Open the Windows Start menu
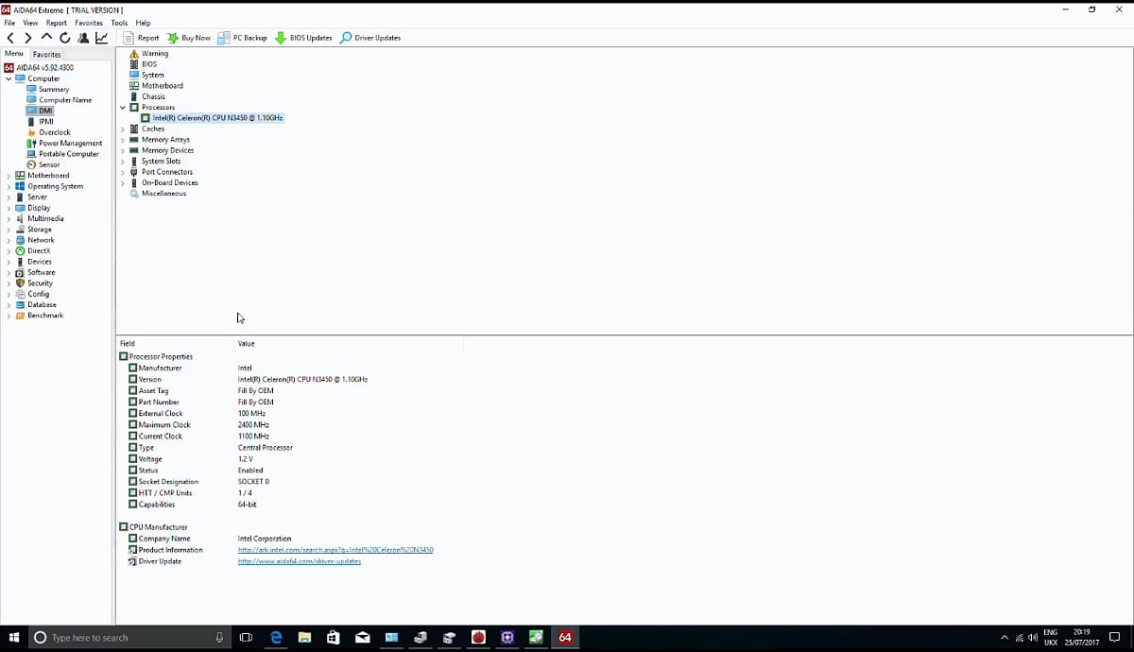 tap(14, 638)
